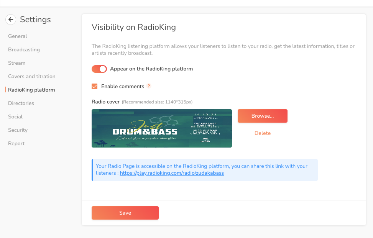Select the RadioKing platform sidebar item
This screenshot has width=373, height=238.
pos(31,90)
